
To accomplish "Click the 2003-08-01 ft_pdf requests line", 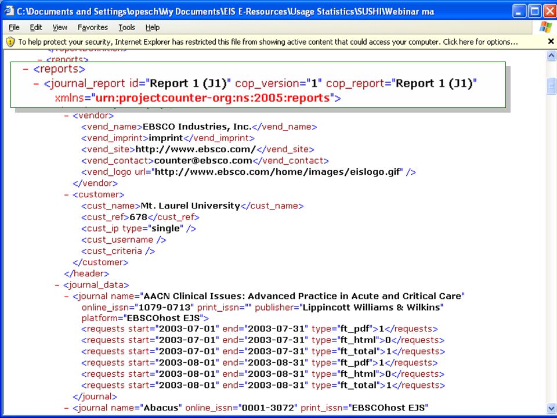I will coord(259,363).
